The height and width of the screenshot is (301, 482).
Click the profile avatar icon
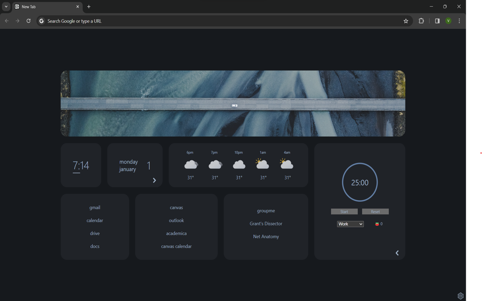click(x=448, y=21)
